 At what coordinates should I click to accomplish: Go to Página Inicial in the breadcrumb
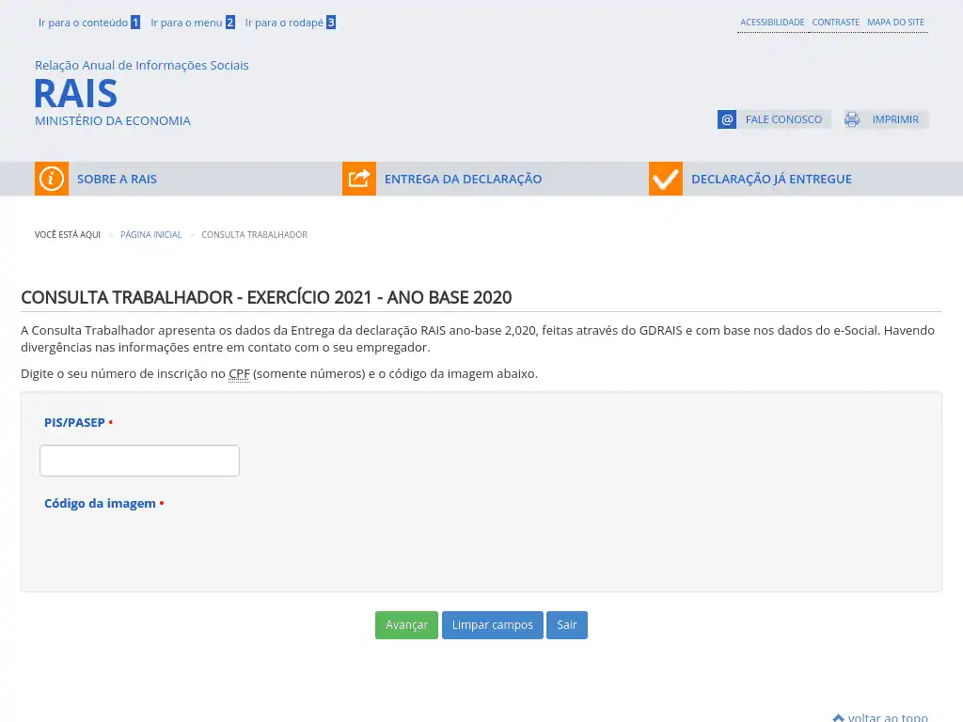[150, 235]
